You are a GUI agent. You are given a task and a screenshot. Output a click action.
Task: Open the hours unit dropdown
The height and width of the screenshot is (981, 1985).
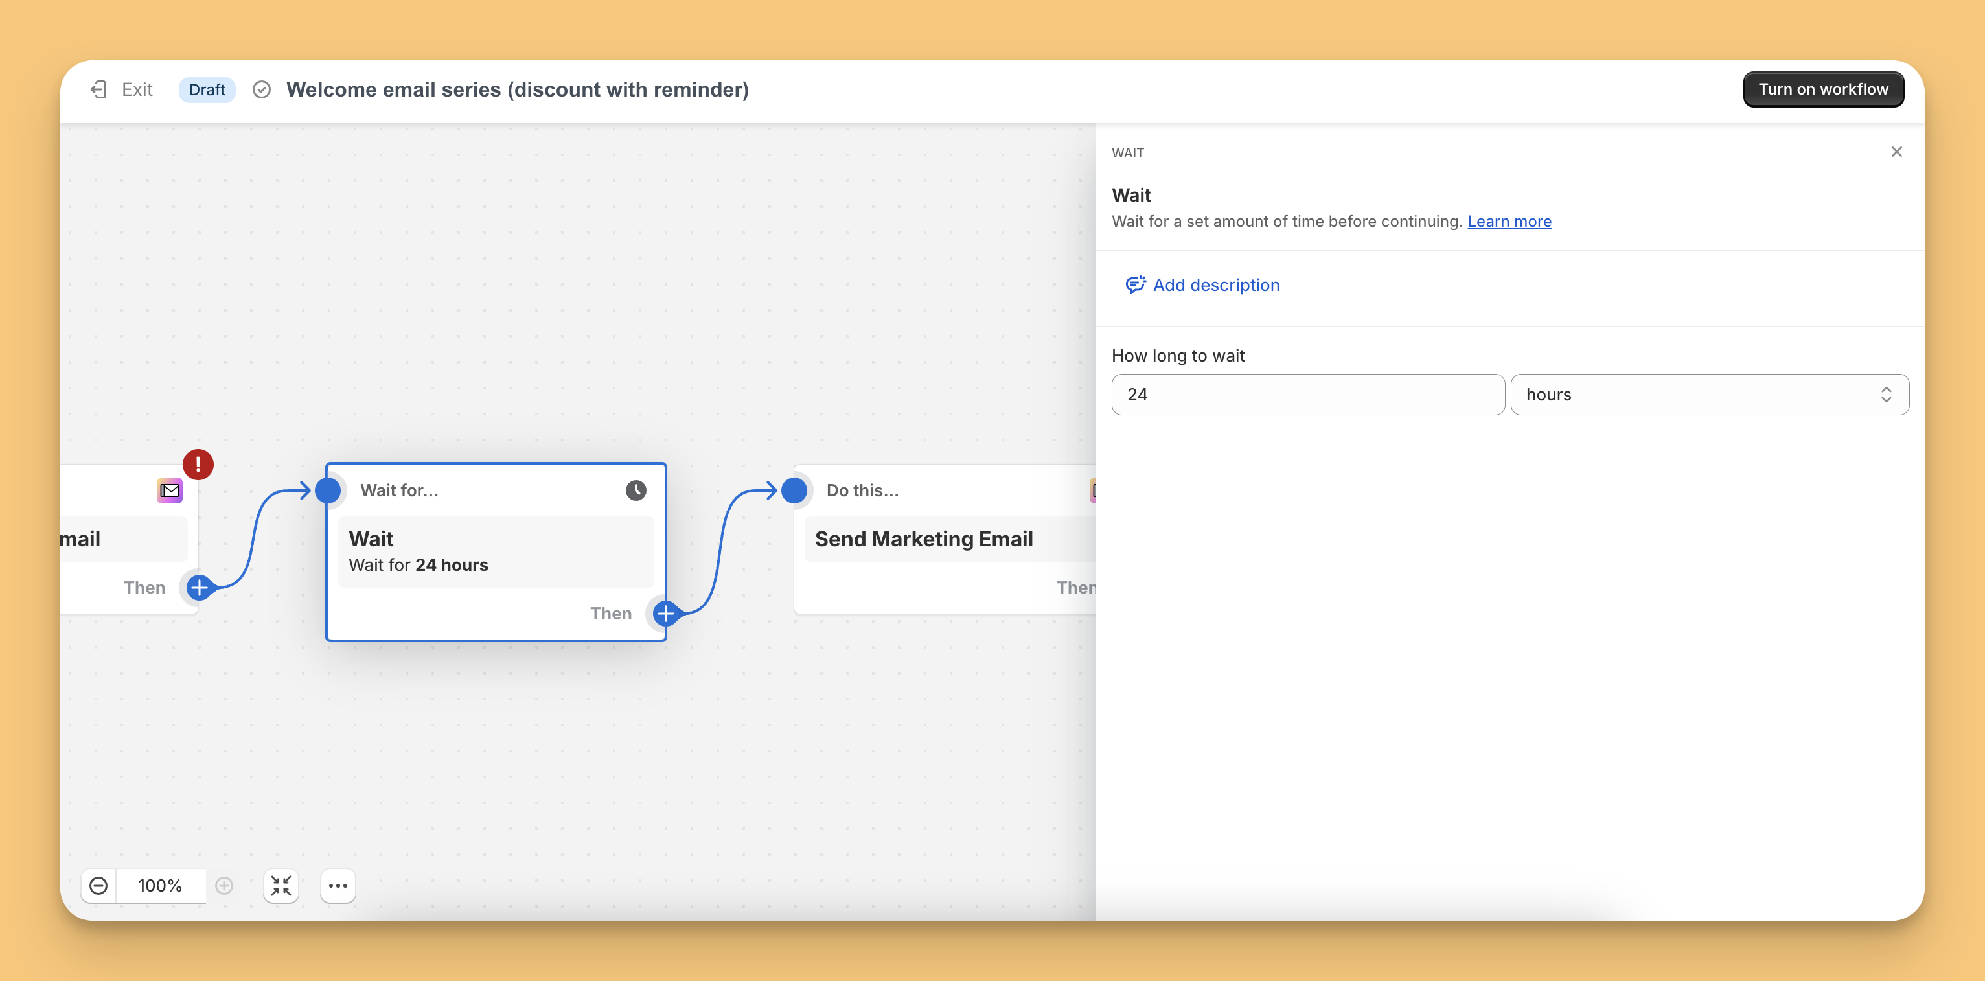[1709, 395]
